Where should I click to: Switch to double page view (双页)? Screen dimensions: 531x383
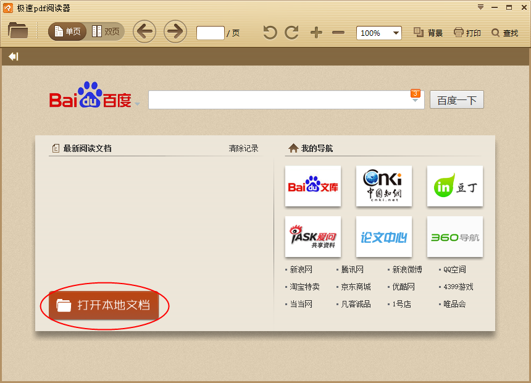[106, 32]
